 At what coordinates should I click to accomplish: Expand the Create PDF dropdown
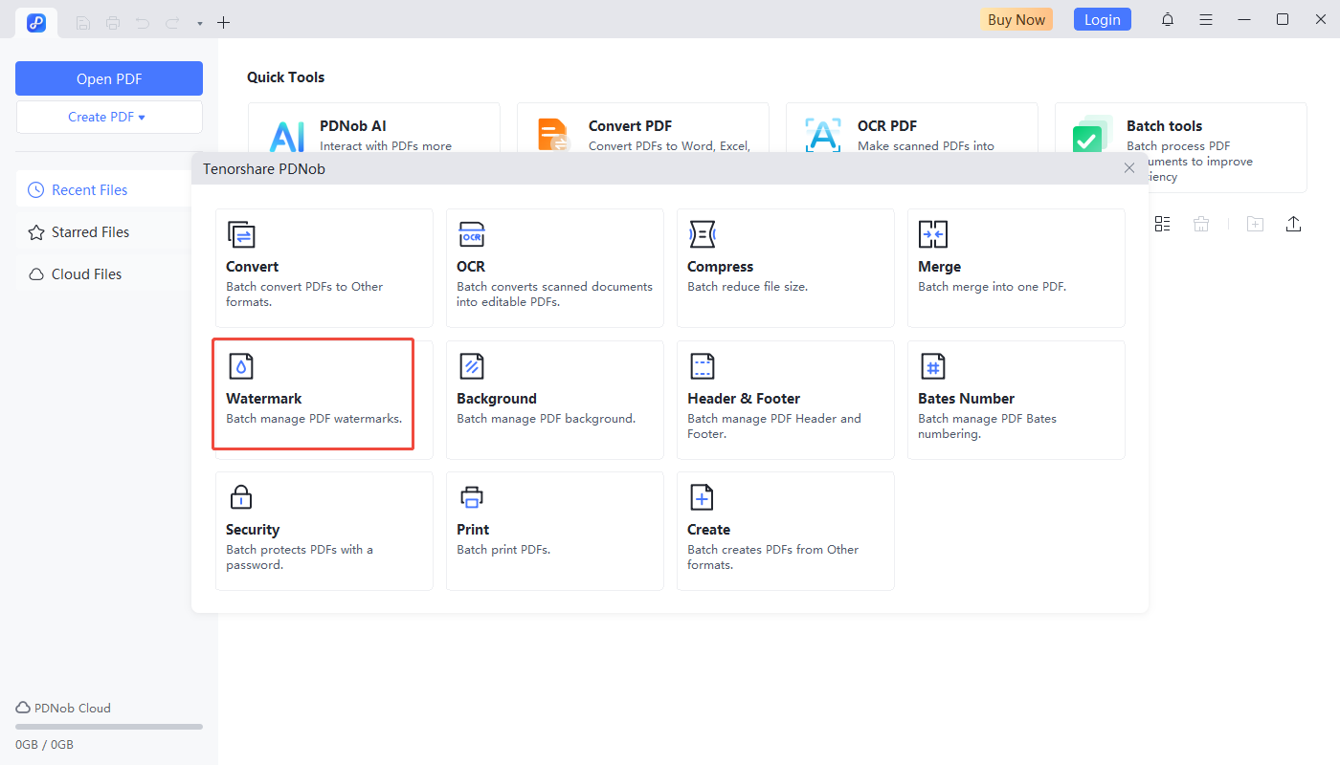point(108,117)
